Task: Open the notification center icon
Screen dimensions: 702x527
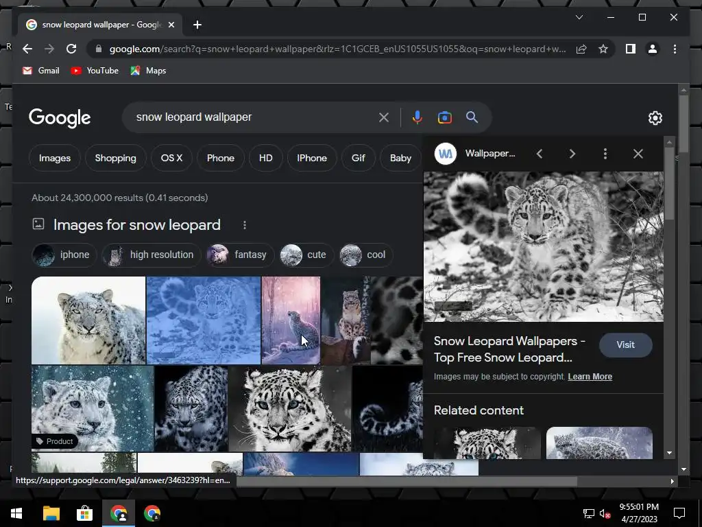Action: pos(679,513)
